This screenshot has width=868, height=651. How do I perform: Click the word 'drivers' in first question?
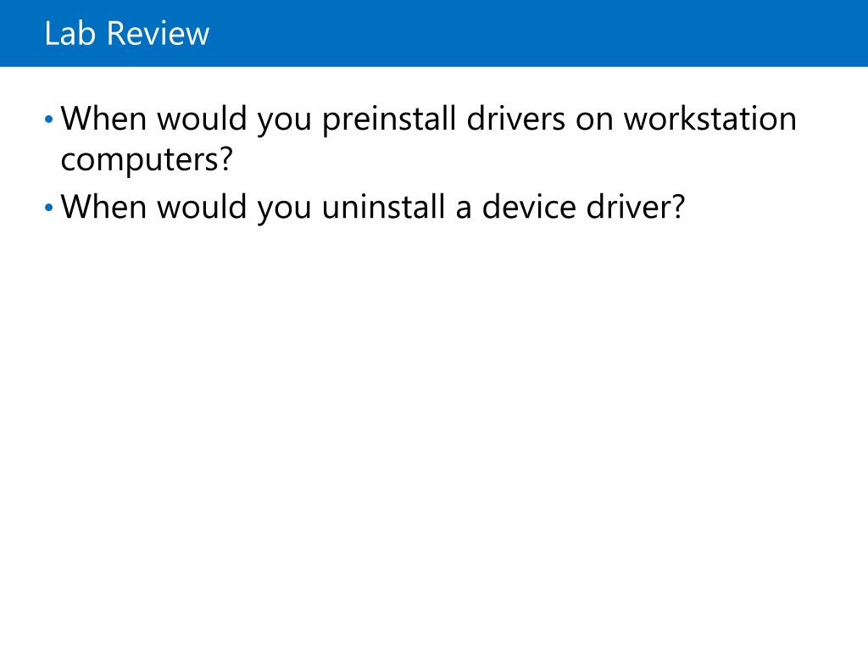click(x=516, y=119)
